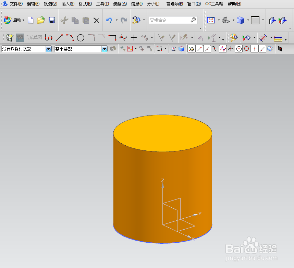Expand the rectangle selection dropdown arrow
The height and width of the screenshot is (268, 294).
coord(166,49)
